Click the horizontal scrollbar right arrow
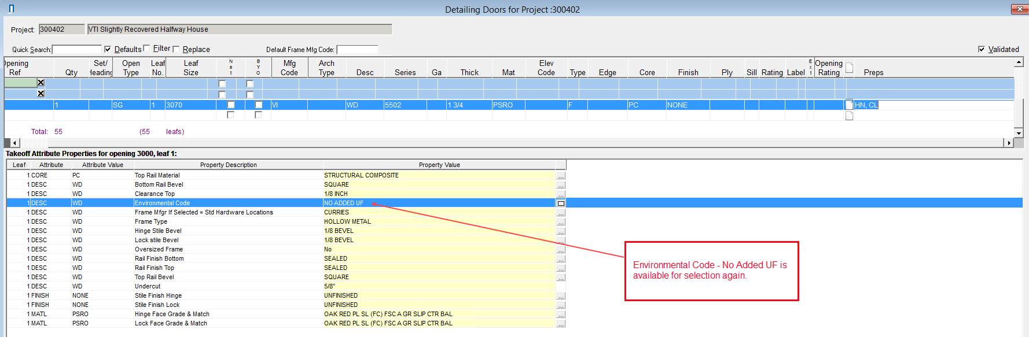 [x=1009, y=143]
